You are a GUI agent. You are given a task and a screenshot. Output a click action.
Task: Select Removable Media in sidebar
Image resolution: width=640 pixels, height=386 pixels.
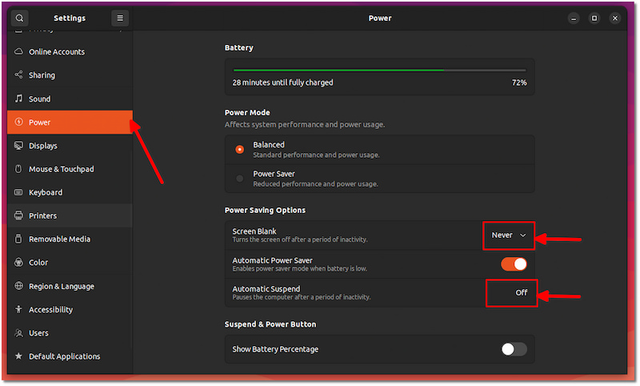pos(70,239)
